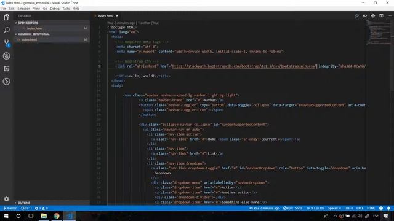Image resolution: width=394 pixels, height=221 pixels.
Task: Open the Windows Start menu
Action: coord(6,215)
